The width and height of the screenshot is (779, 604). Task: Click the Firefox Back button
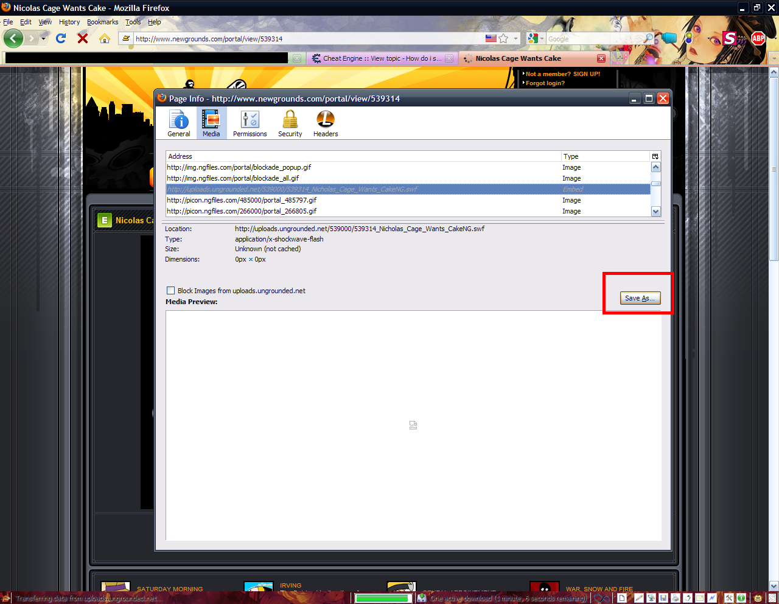pyautogui.click(x=13, y=38)
